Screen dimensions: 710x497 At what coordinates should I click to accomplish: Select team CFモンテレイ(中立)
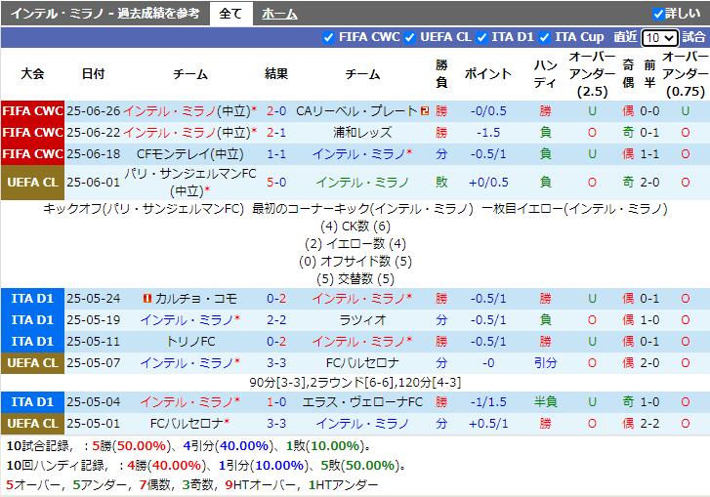tap(190, 154)
